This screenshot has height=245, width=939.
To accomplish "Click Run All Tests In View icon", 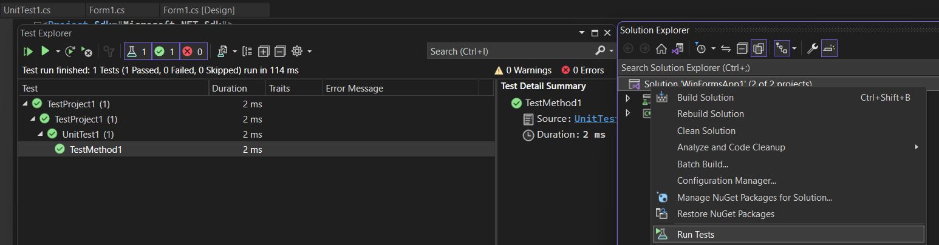I will (x=28, y=52).
